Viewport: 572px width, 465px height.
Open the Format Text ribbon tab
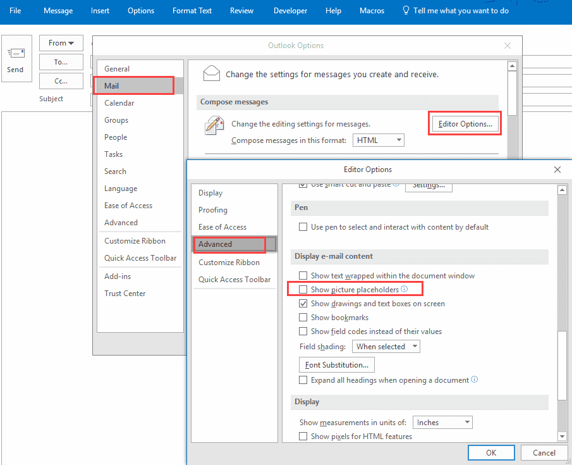pyautogui.click(x=193, y=11)
